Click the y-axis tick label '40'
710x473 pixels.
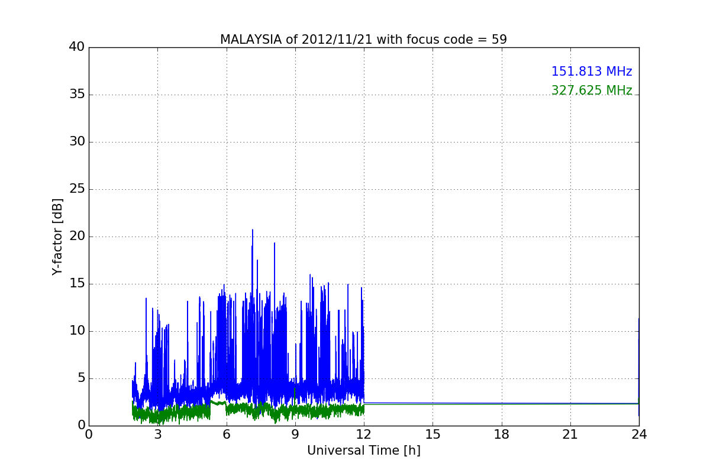(77, 47)
